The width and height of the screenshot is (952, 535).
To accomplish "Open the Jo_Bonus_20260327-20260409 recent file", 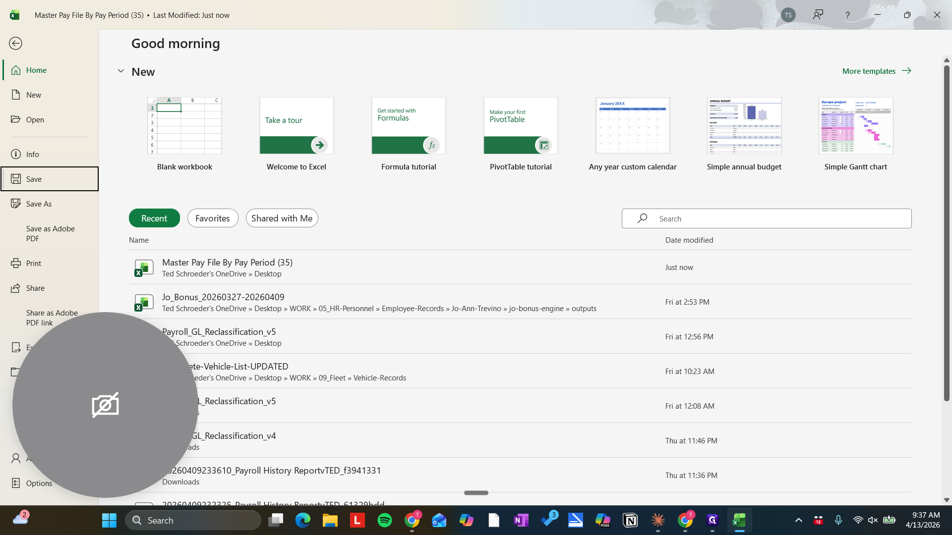I will click(223, 297).
